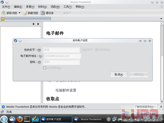Launch Firefox from the taskbar
This screenshot has width=164, height=123.
tap(20, 119)
